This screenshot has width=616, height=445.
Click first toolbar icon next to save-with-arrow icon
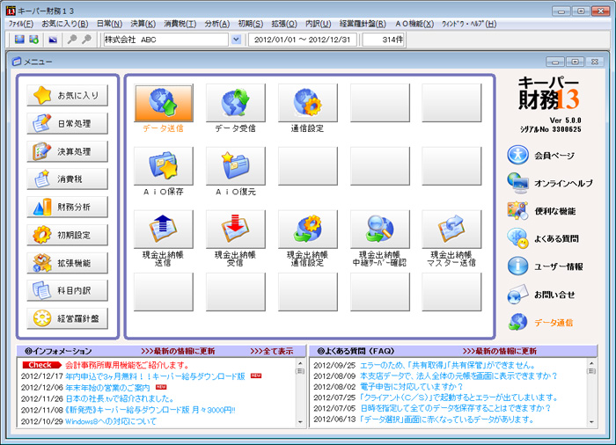pyautogui.click(x=19, y=40)
